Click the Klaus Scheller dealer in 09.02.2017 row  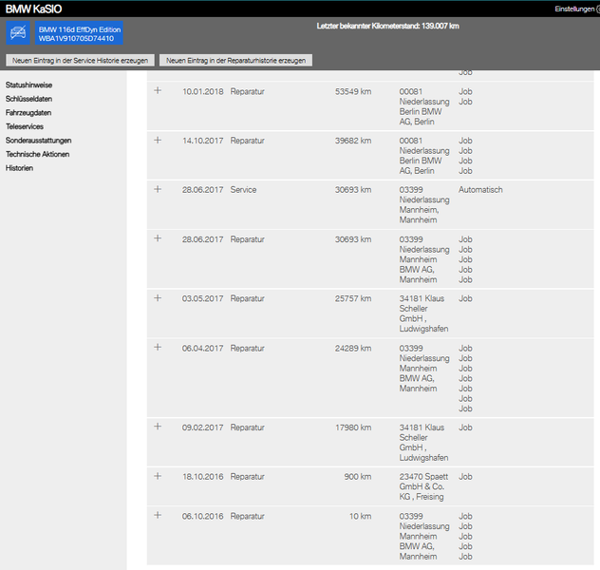423,443
